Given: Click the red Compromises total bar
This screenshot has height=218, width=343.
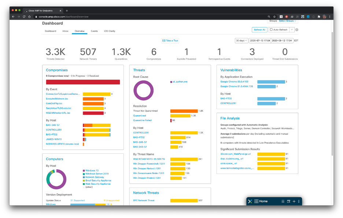Looking at the screenshot, I should point(83,82).
